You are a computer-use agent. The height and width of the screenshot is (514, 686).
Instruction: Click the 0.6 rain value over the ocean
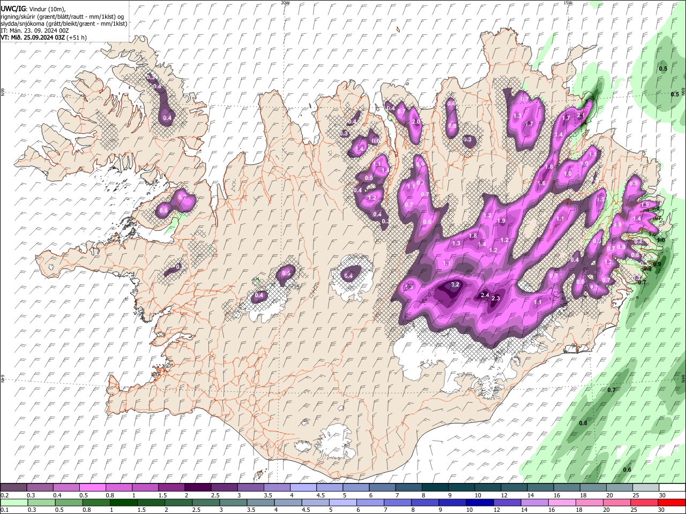tap(627, 470)
